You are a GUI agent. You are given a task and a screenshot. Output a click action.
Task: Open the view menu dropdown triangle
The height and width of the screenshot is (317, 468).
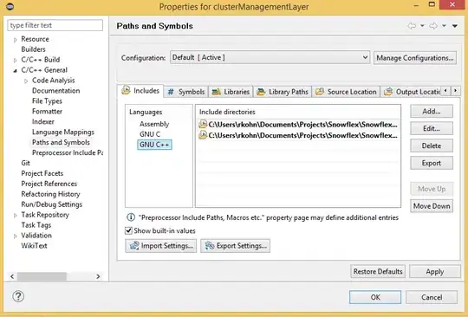pos(455,26)
